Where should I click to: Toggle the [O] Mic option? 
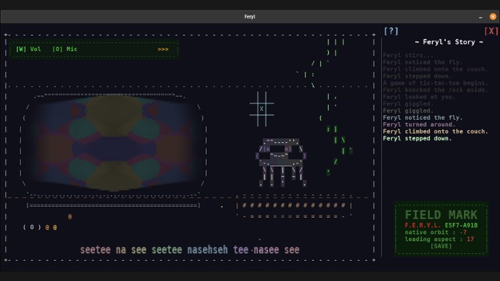(x=65, y=49)
